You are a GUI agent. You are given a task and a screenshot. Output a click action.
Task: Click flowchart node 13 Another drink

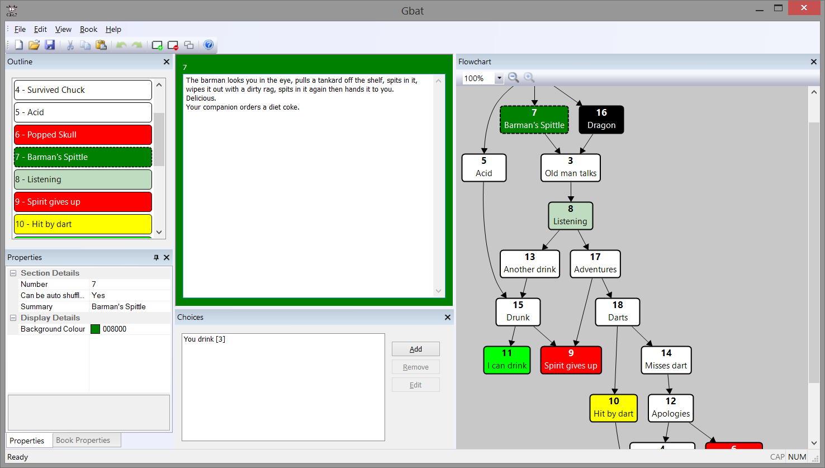[x=530, y=264]
